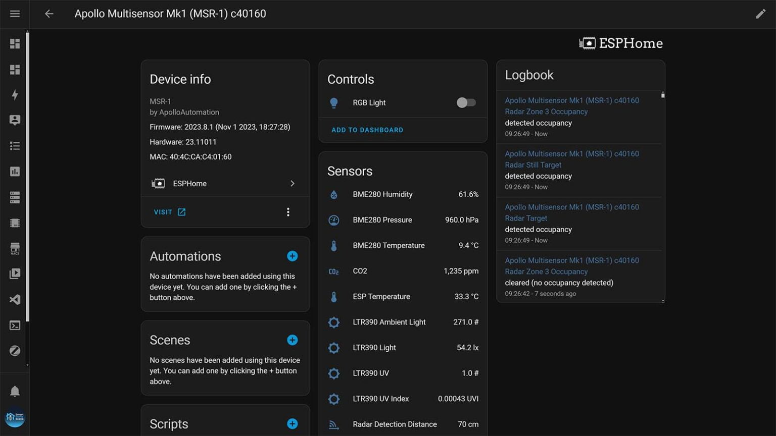Open the Energy lightning bolt sidebar icon

(15, 95)
